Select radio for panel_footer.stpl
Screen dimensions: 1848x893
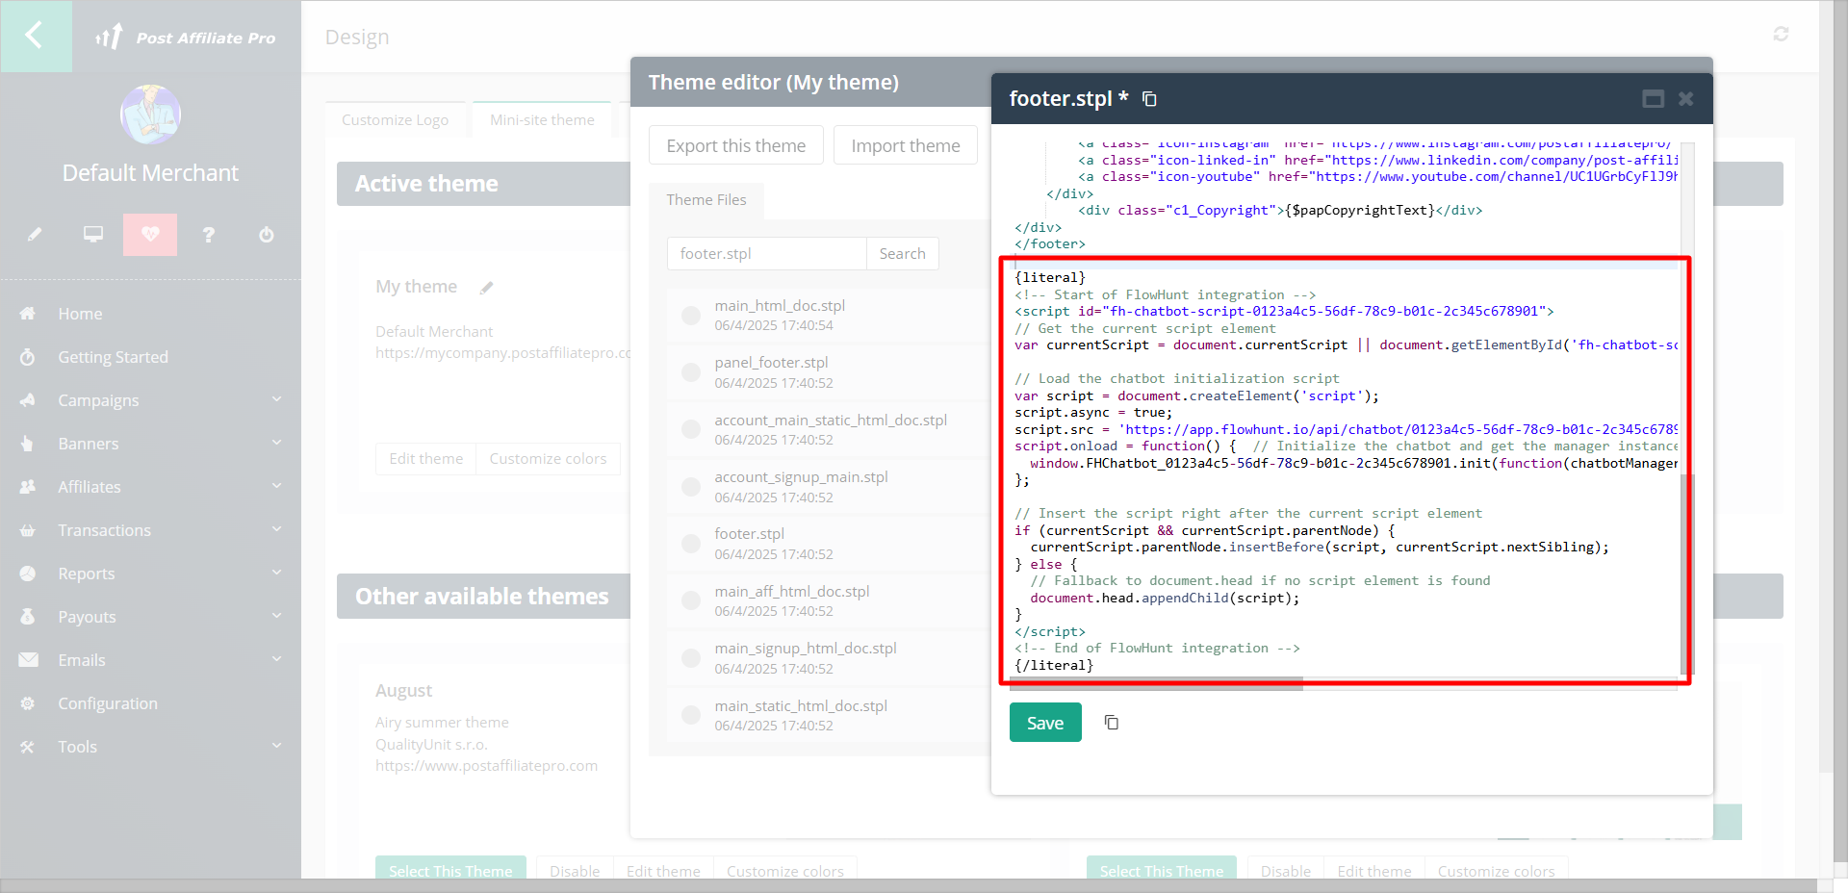(x=691, y=372)
